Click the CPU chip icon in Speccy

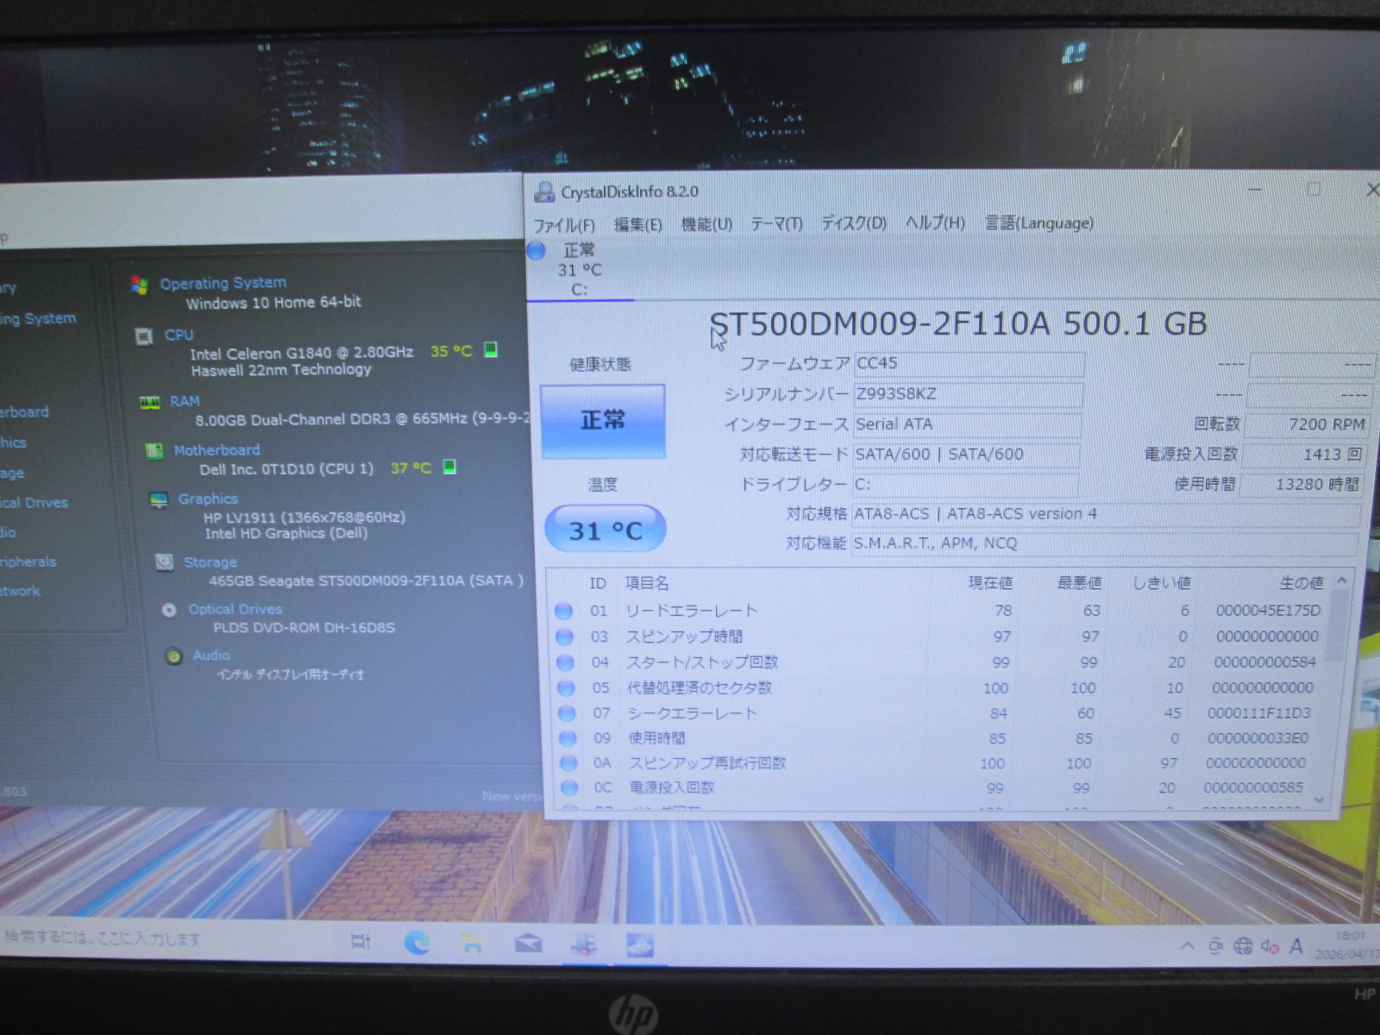coord(145,336)
